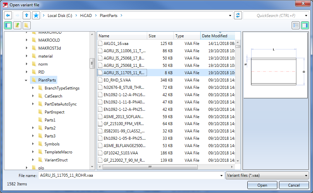This screenshot has height=193, width=313.
Task: Sort files by the Size column
Action: pyautogui.click(x=160, y=36)
